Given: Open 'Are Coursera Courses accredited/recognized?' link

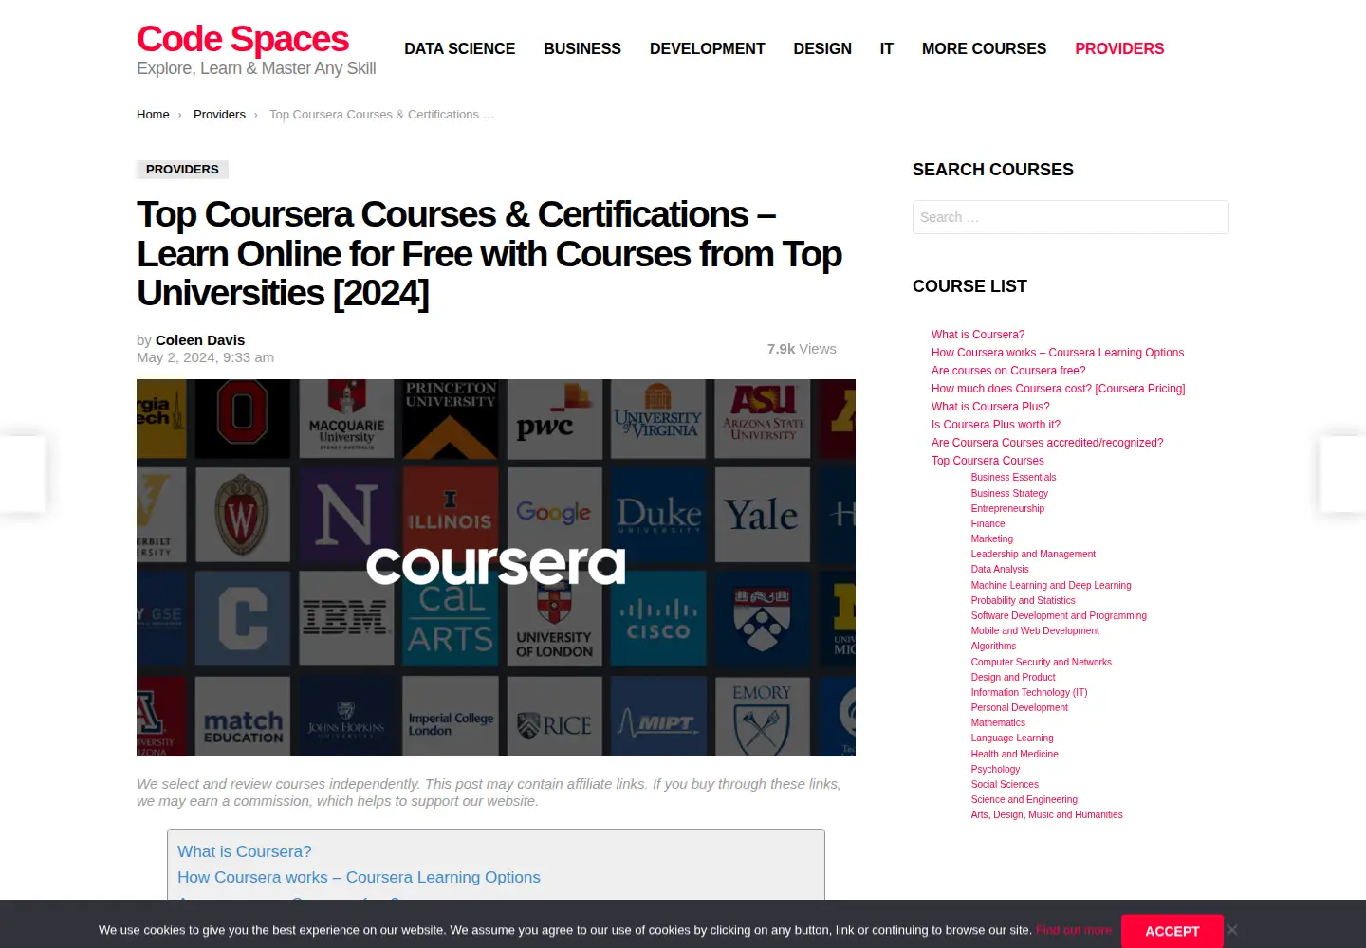Looking at the screenshot, I should coord(1047,443).
